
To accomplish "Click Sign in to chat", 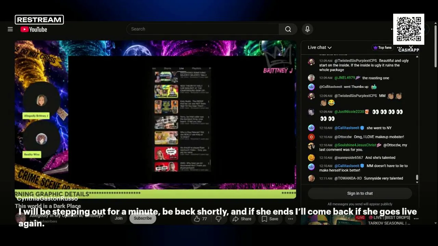I will point(360,193).
